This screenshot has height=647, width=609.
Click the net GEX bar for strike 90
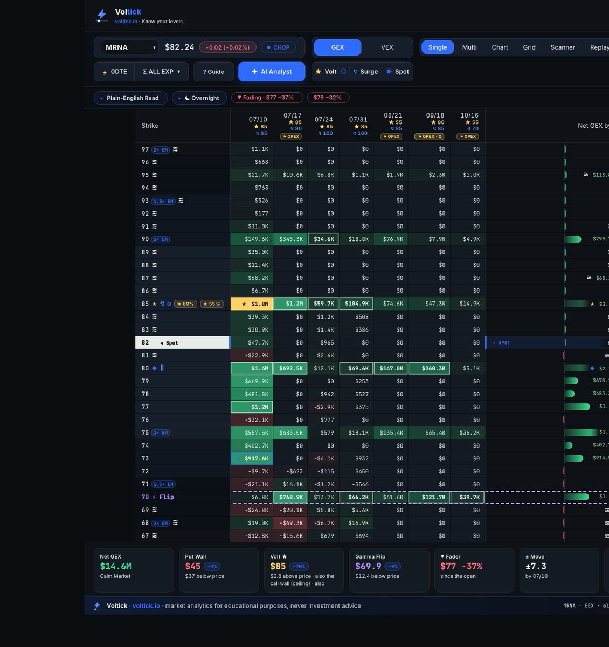pyautogui.click(x=572, y=239)
